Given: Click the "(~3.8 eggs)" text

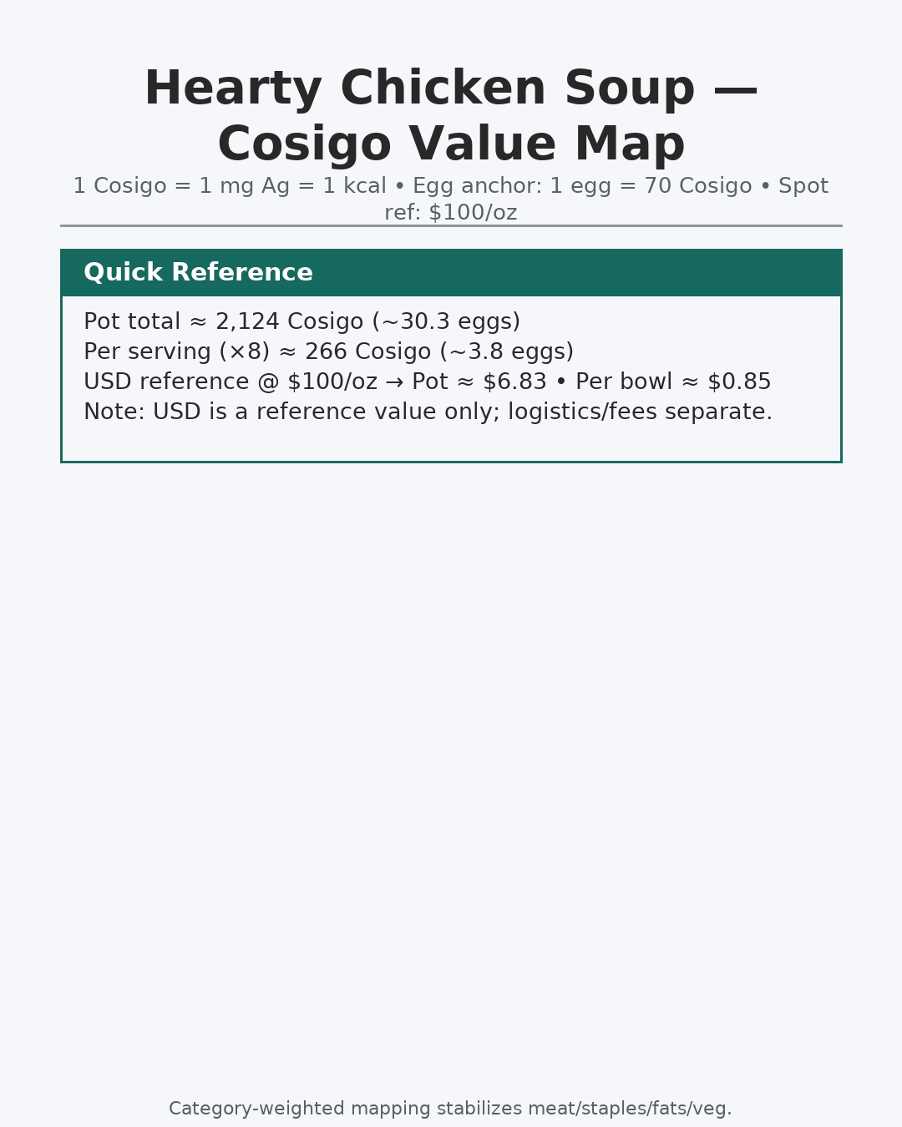Looking at the screenshot, I should [x=506, y=352].
